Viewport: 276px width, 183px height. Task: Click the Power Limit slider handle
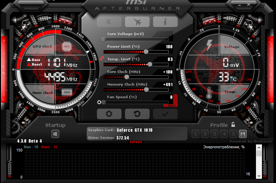(146, 52)
